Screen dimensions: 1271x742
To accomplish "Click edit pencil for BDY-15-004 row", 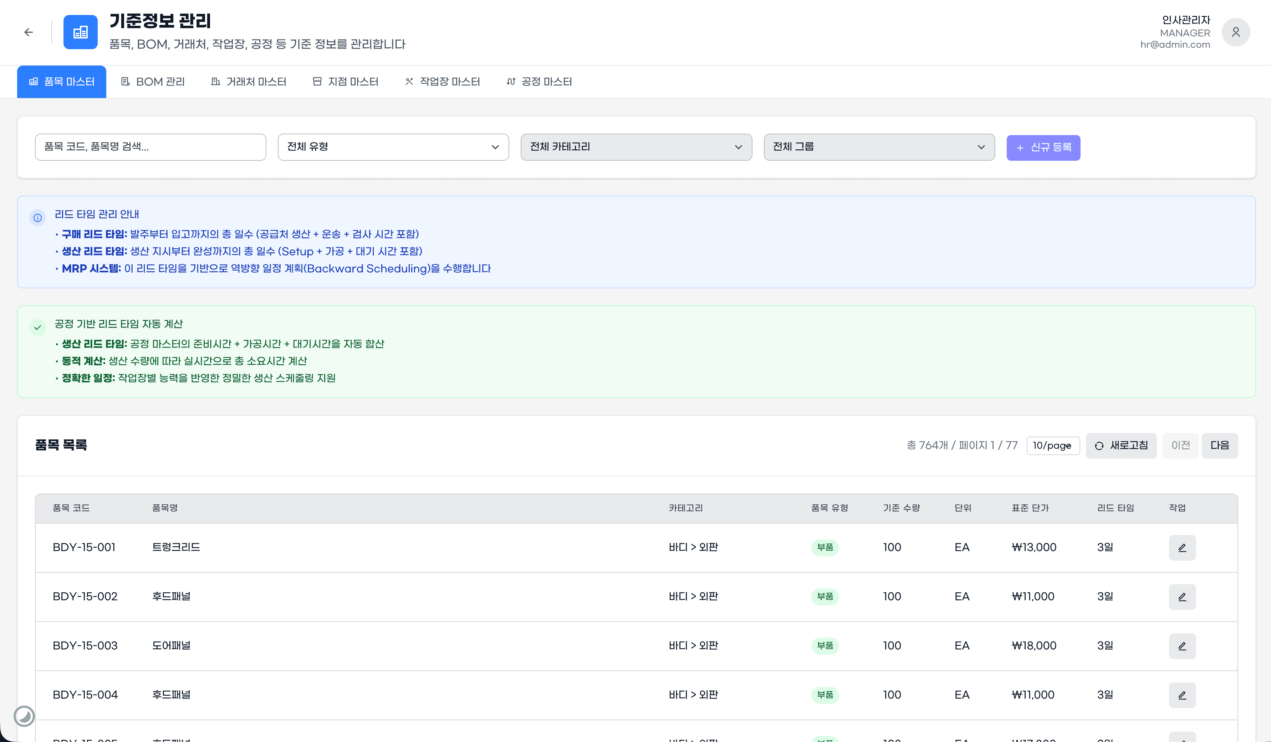I will point(1182,695).
